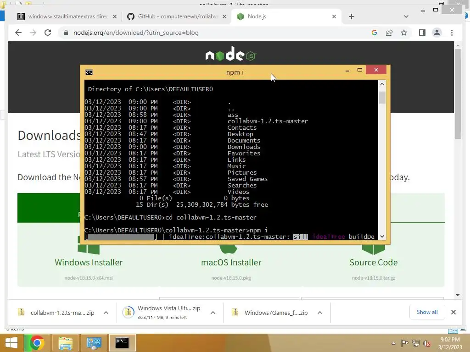Close the windowsvistaultimateextras tab
Screen dimensions: 470x352
coord(114,16)
